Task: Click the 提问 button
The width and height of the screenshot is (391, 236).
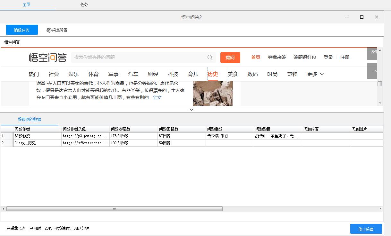Action: click(230, 57)
